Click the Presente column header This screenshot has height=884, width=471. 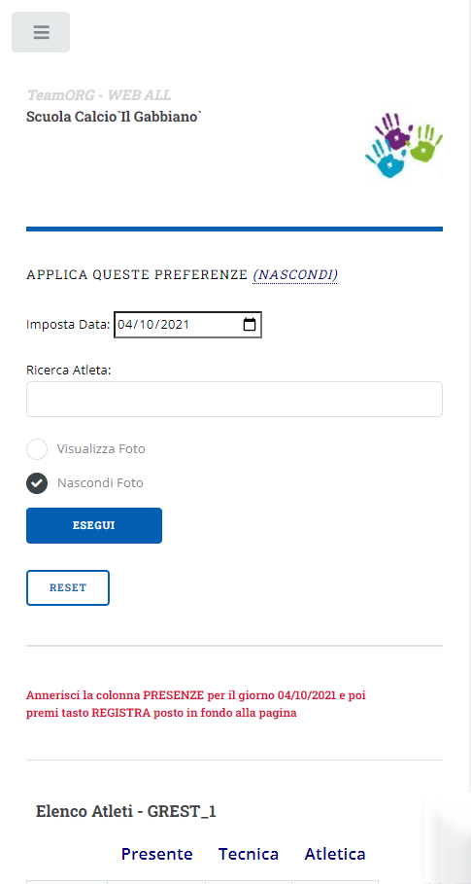157,854
